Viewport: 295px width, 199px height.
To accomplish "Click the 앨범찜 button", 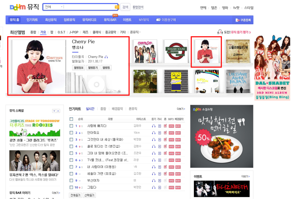I will point(106,68).
